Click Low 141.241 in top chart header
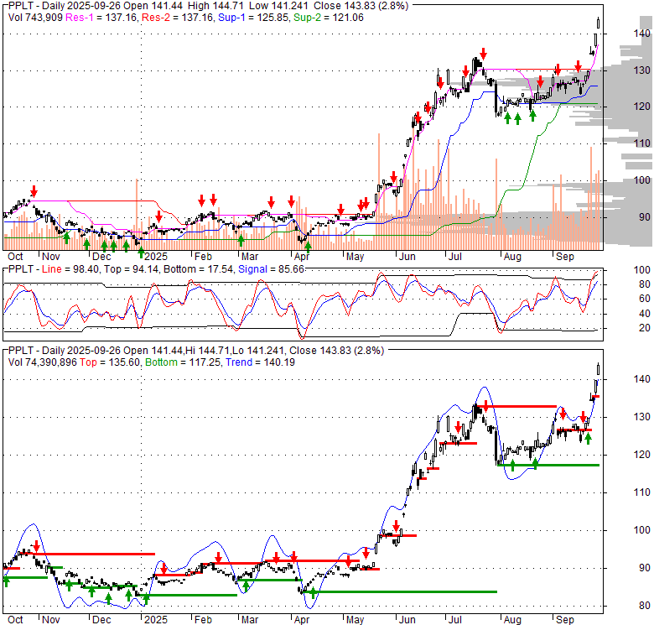The height and width of the screenshot is (625, 654). pos(278,6)
